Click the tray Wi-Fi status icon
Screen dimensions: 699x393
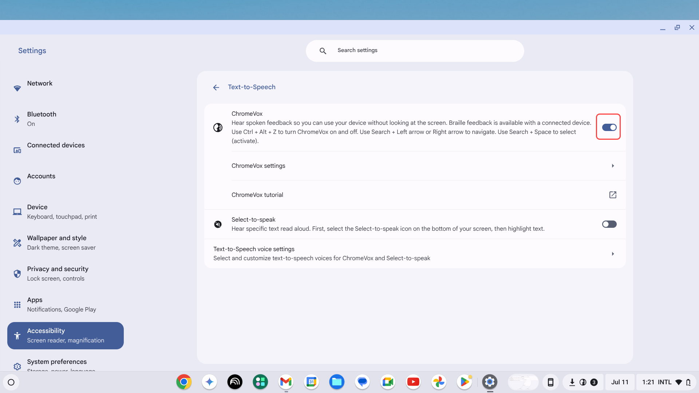[679, 382]
